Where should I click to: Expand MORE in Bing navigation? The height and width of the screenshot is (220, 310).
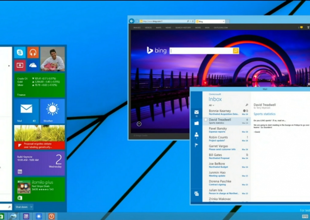click(x=198, y=27)
